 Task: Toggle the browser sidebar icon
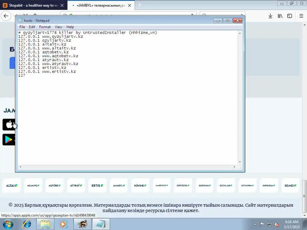click(290, 16)
